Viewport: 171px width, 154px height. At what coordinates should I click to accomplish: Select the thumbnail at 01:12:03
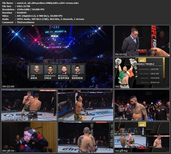pos(142,41)
